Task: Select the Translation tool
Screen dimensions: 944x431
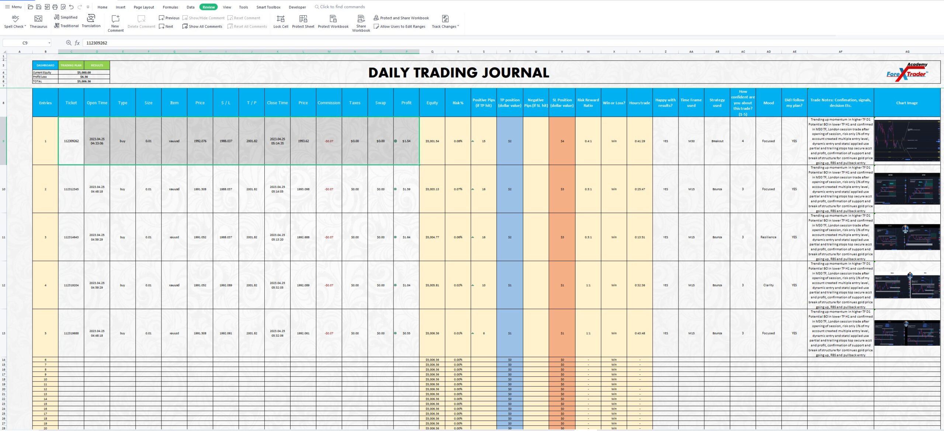Action: click(x=91, y=20)
